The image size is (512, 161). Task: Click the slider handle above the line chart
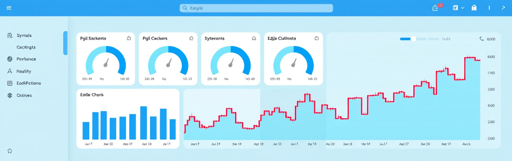413,39
